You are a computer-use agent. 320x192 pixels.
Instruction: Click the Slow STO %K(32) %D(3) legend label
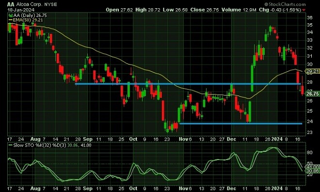coord(52,145)
